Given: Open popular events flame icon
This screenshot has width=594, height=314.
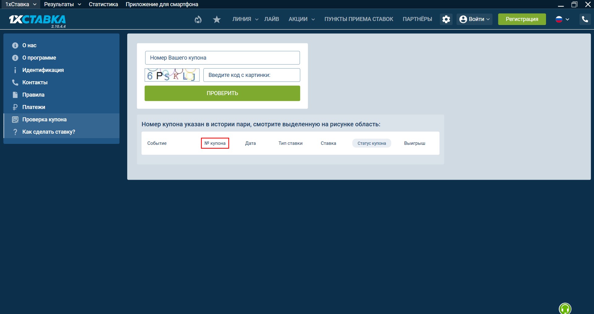Looking at the screenshot, I should [198, 19].
